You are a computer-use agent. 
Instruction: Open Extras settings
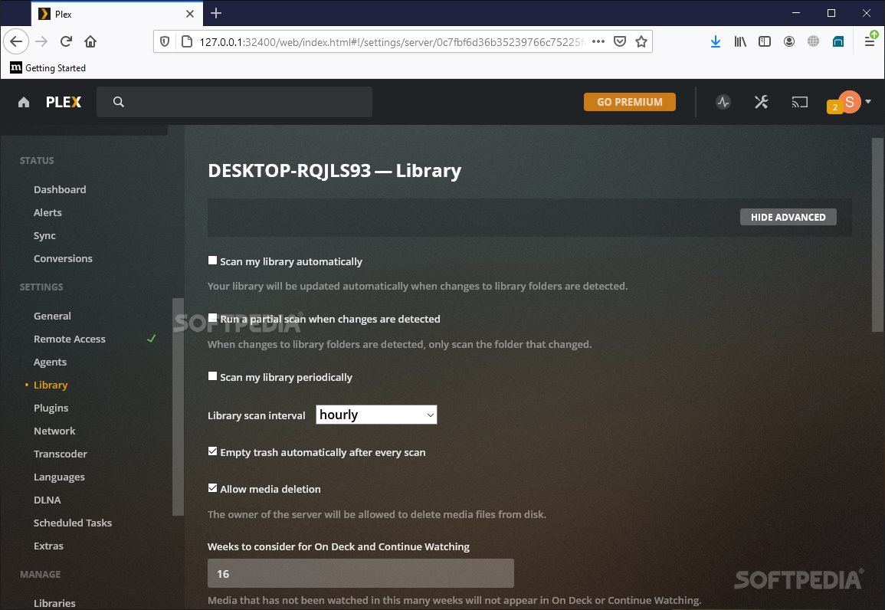[48, 546]
